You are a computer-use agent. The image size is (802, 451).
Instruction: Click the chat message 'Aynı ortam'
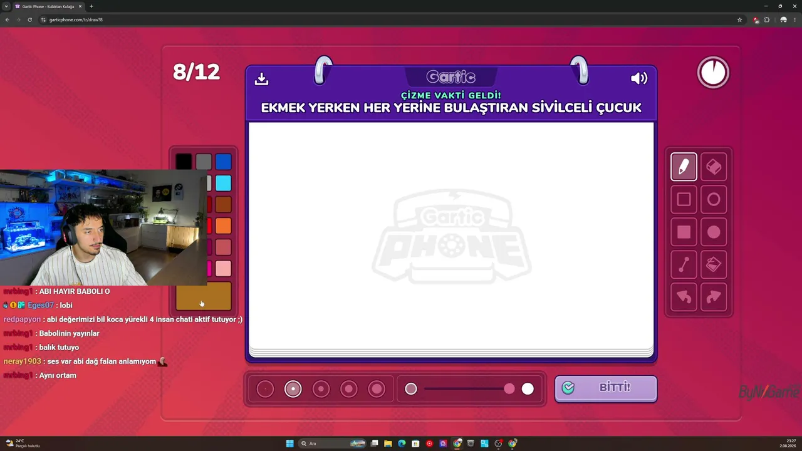tap(58, 376)
